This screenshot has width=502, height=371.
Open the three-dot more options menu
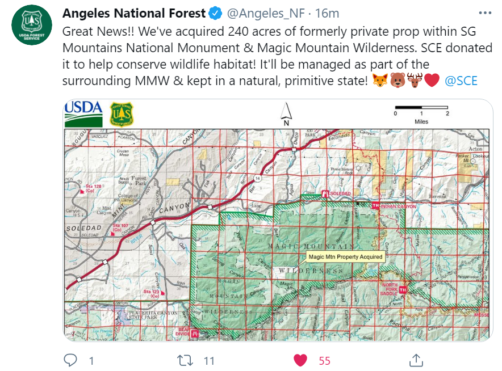coord(485,13)
